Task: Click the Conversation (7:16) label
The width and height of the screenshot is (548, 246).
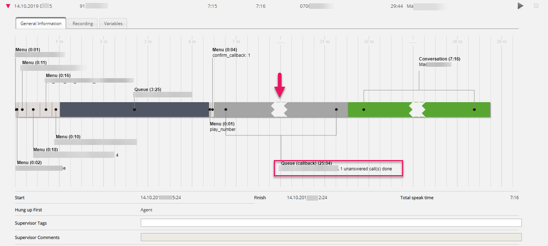Action: click(x=439, y=59)
